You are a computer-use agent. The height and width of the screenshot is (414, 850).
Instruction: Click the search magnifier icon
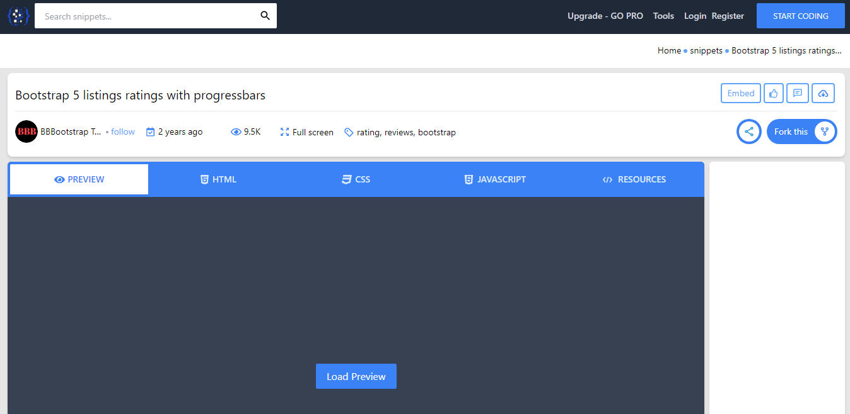click(265, 15)
